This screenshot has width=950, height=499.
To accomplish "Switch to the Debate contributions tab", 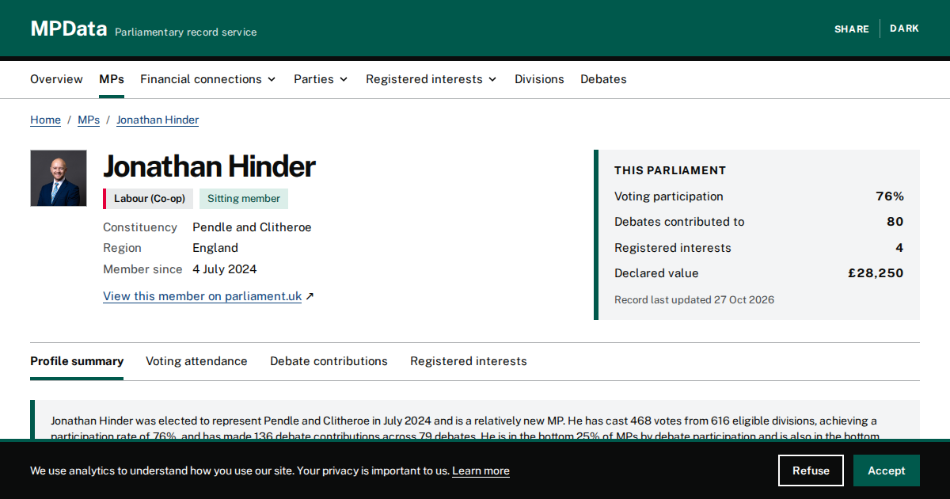I will tap(329, 361).
